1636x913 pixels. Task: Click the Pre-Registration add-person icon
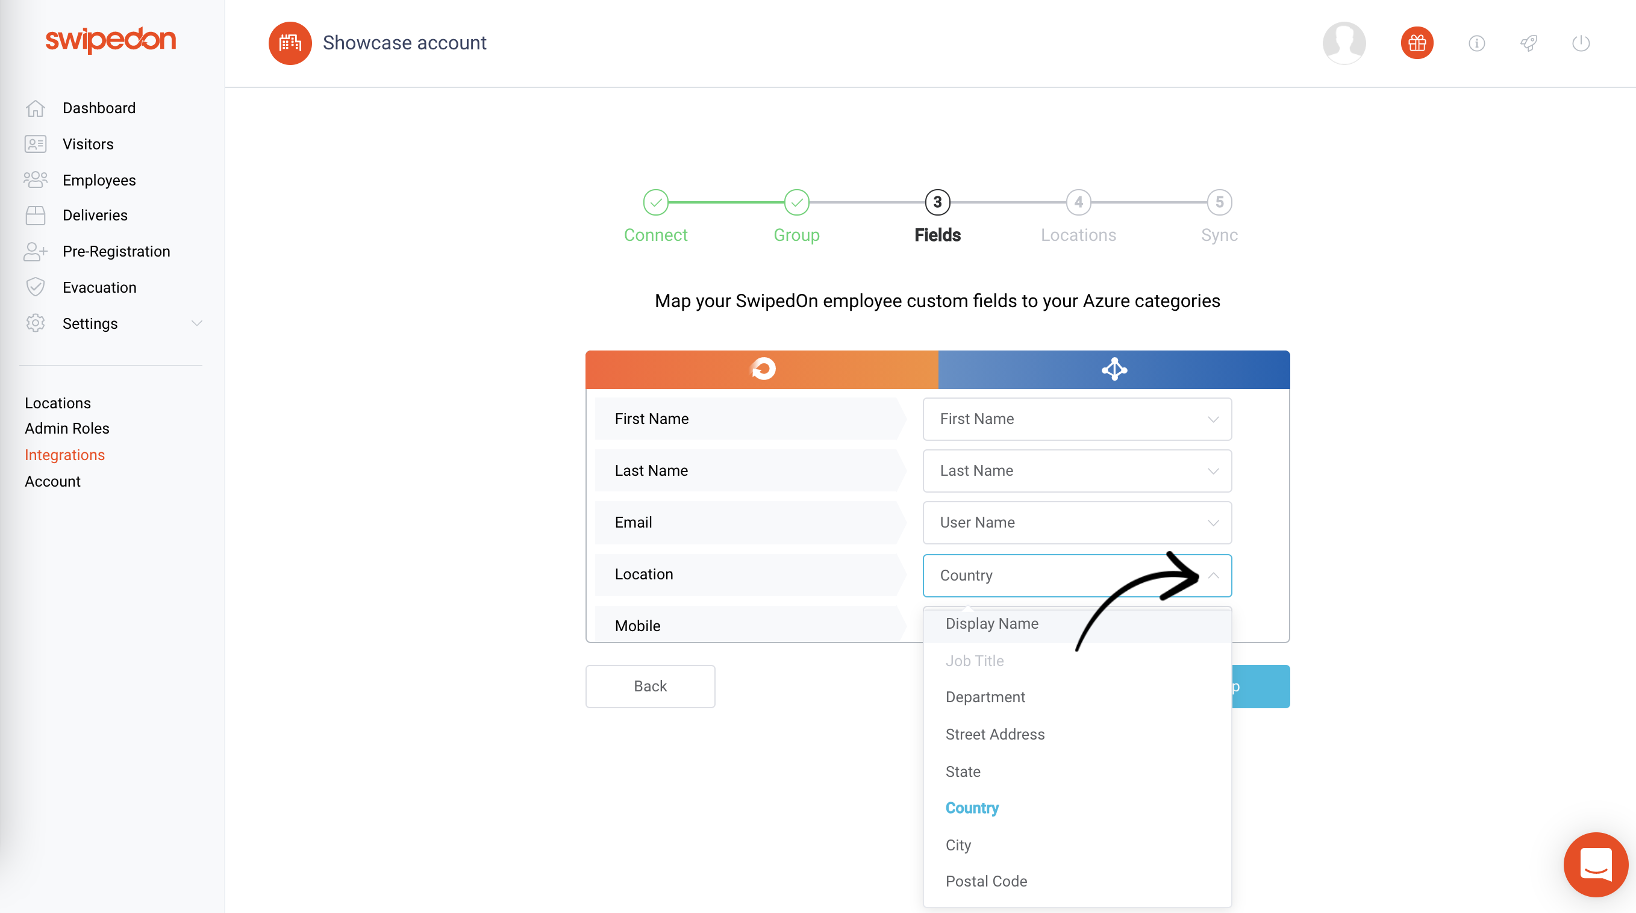click(36, 251)
